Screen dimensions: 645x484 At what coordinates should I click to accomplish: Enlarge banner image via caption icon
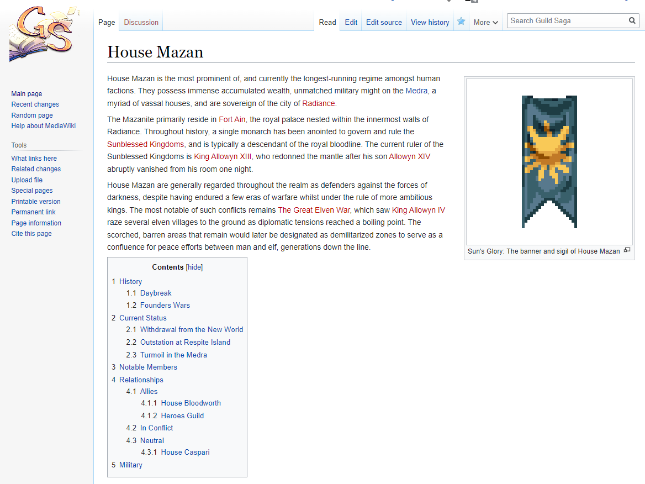tap(627, 250)
